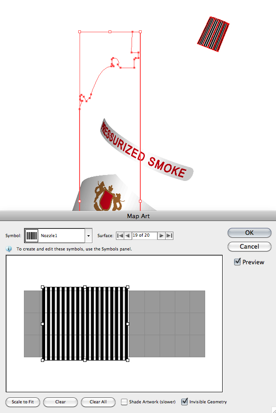
Task: Click the Clear button
Action: 60,402
